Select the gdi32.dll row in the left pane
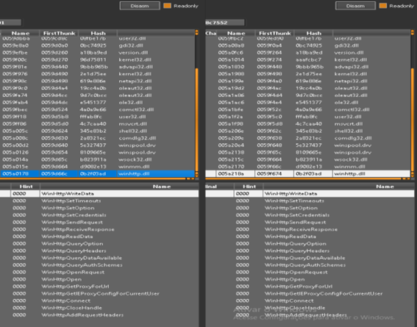 (x=97, y=46)
